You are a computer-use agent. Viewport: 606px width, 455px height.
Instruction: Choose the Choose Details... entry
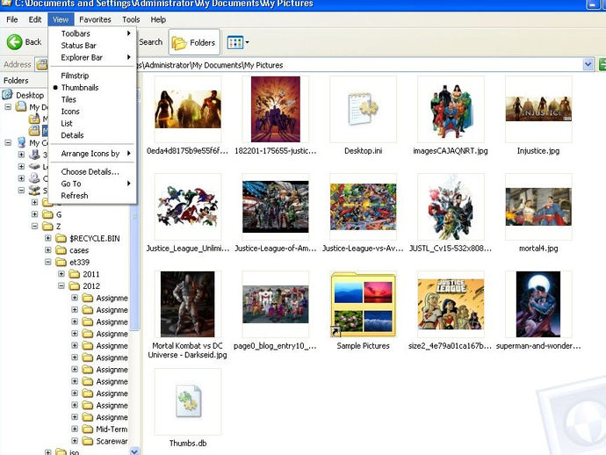[93, 171]
